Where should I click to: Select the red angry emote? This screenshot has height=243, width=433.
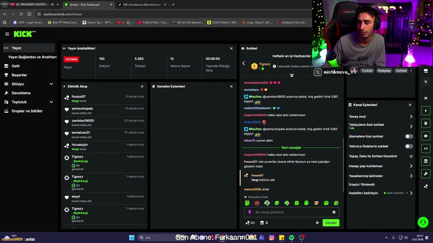tap(257, 203)
